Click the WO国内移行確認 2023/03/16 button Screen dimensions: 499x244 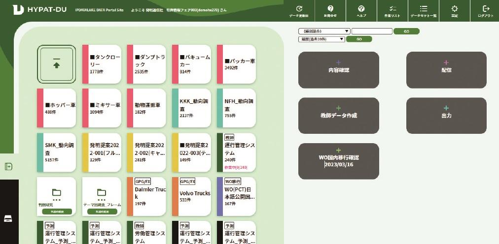[x=339, y=161]
